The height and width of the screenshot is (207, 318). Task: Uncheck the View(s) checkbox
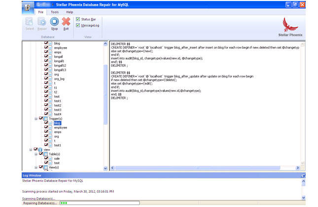[x=41, y=167]
